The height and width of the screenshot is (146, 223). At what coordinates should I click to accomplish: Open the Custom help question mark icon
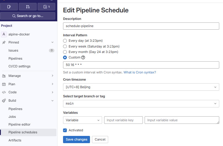(83, 57)
